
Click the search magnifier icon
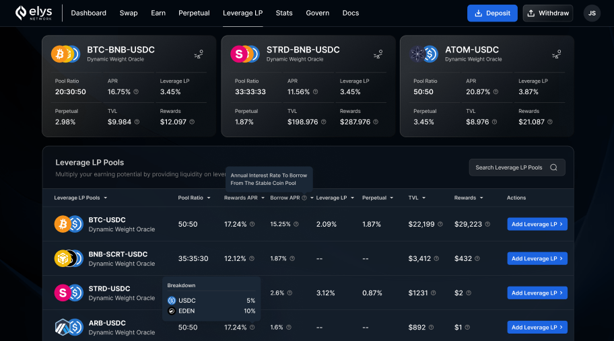(553, 167)
